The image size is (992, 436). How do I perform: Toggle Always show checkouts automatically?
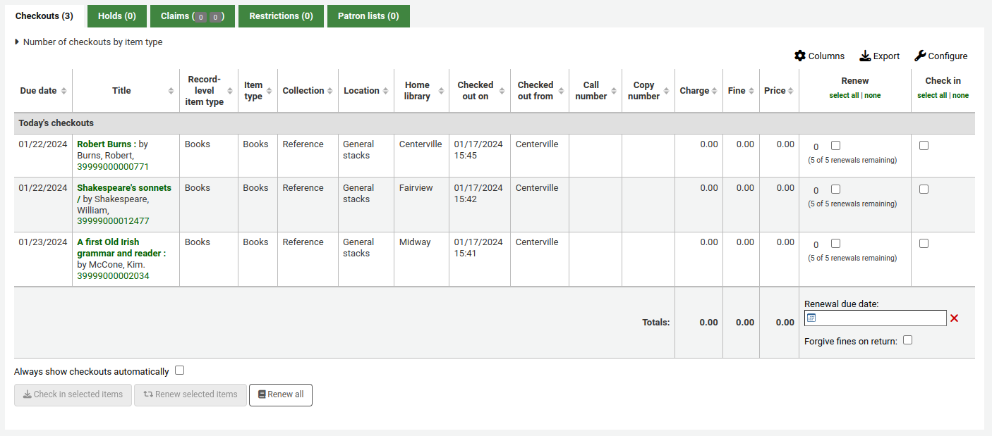[x=179, y=370]
